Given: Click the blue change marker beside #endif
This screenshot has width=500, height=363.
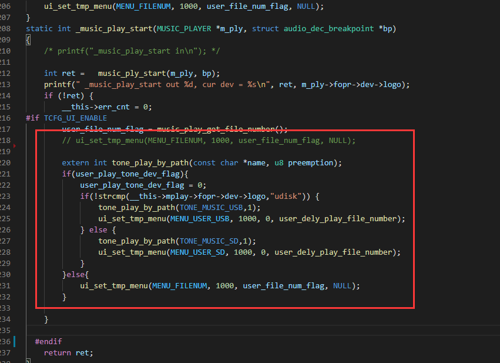Looking at the screenshot, I should (14, 341).
